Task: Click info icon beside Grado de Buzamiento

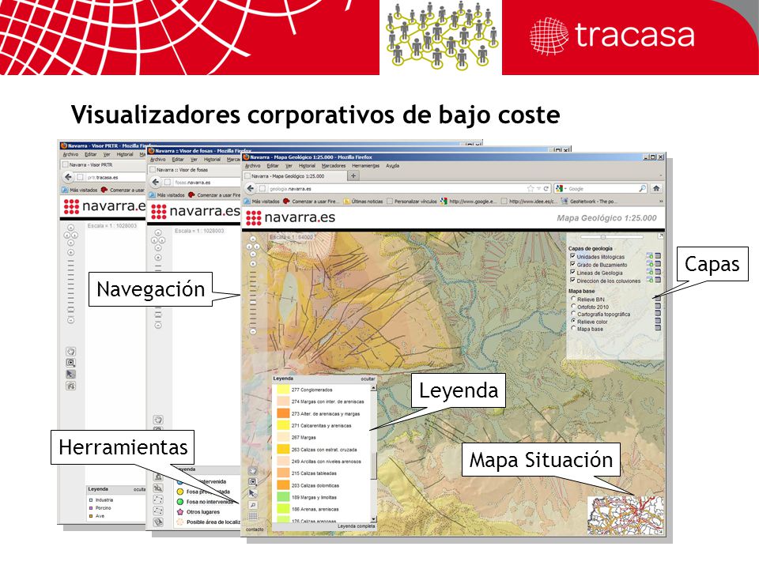Action: (x=658, y=264)
